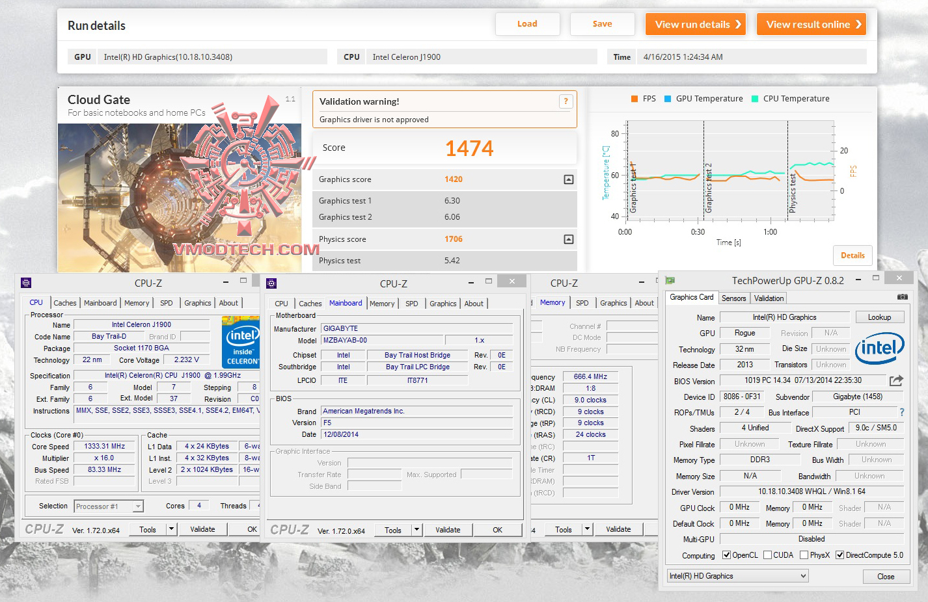928x602 pixels.
Task: Click the second CPU-Z window title icon
Action: tap(271, 283)
